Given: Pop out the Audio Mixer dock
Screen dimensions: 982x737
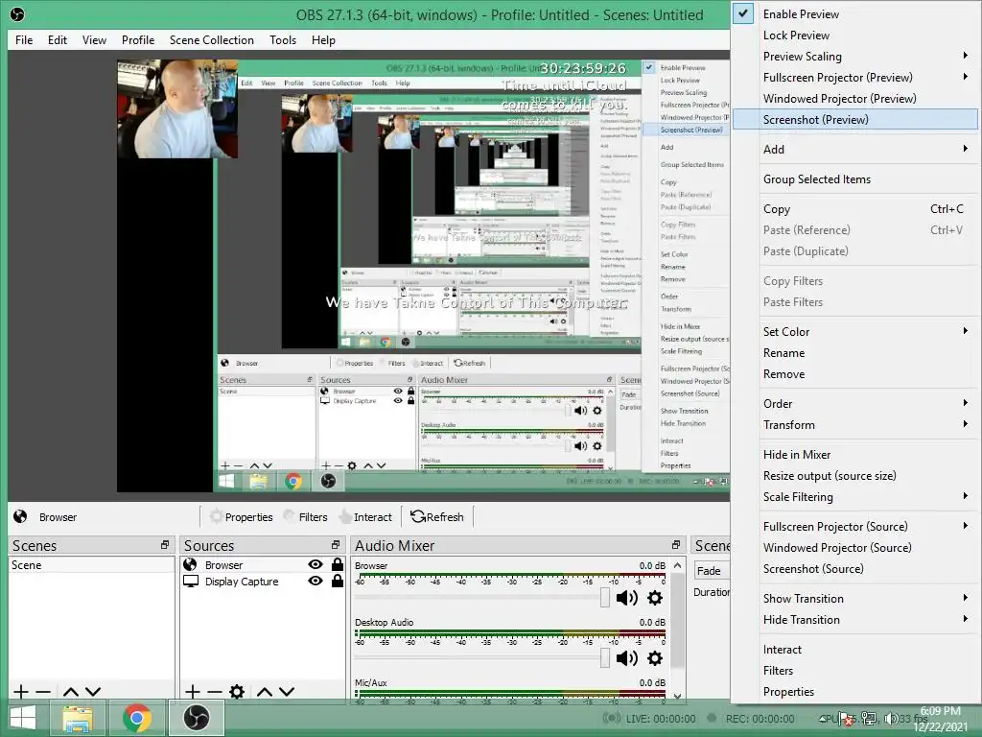Looking at the screenshot, I should [x=676, y=545].
